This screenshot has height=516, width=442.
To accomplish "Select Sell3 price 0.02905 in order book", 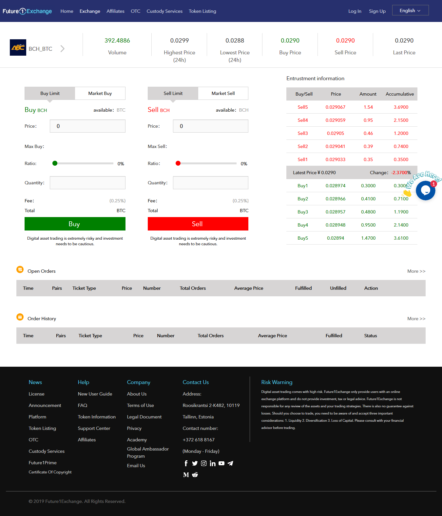I will (336, 133).
